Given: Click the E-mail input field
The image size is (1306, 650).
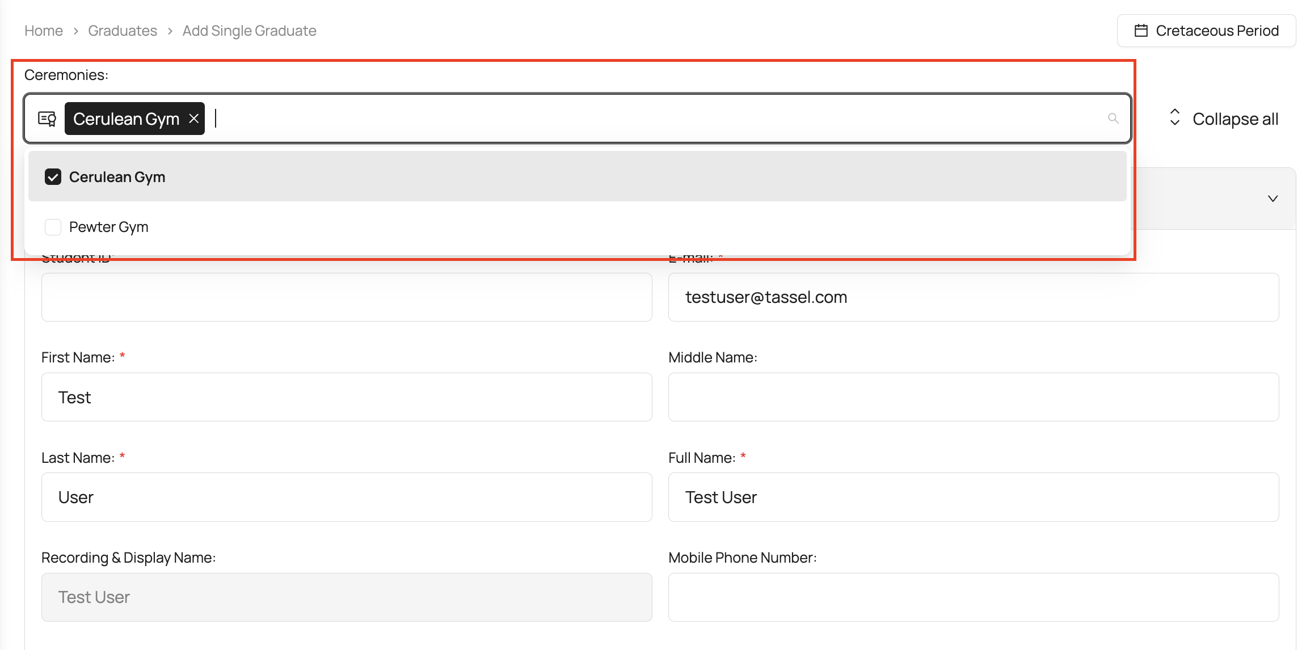Looking at the screenshot, I should pos(973,297).
